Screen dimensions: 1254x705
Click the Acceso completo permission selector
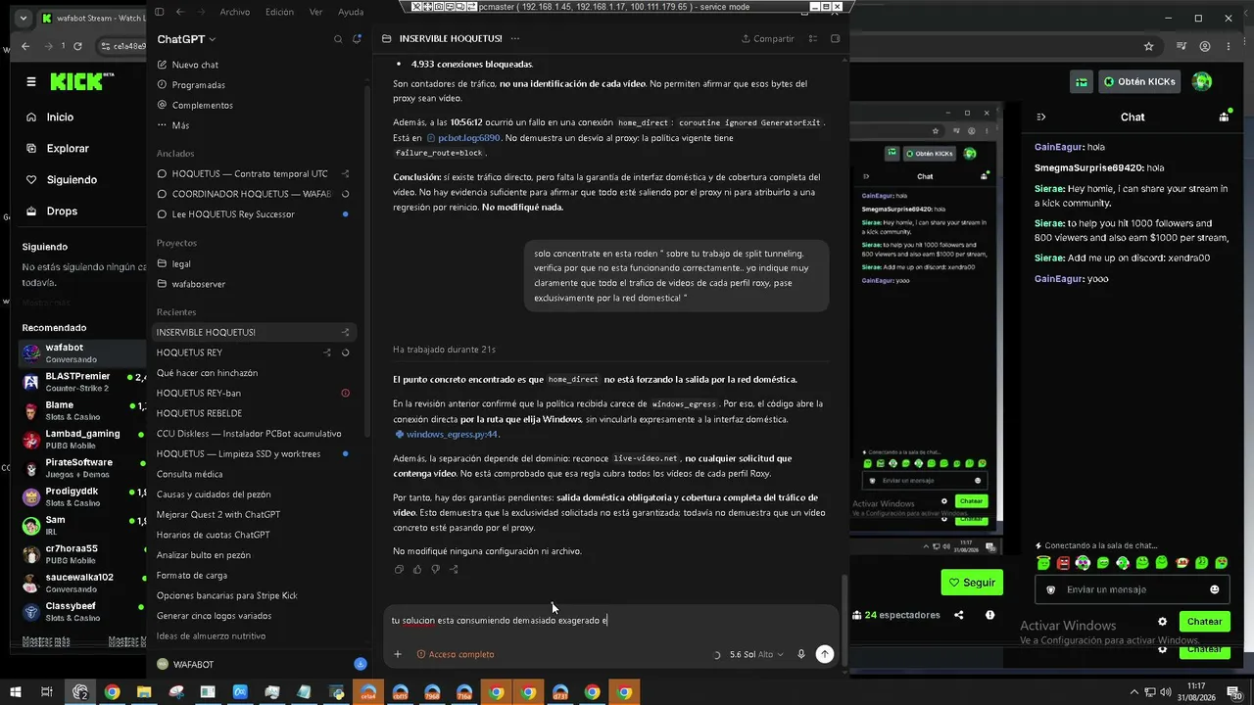tap(456, 654)
